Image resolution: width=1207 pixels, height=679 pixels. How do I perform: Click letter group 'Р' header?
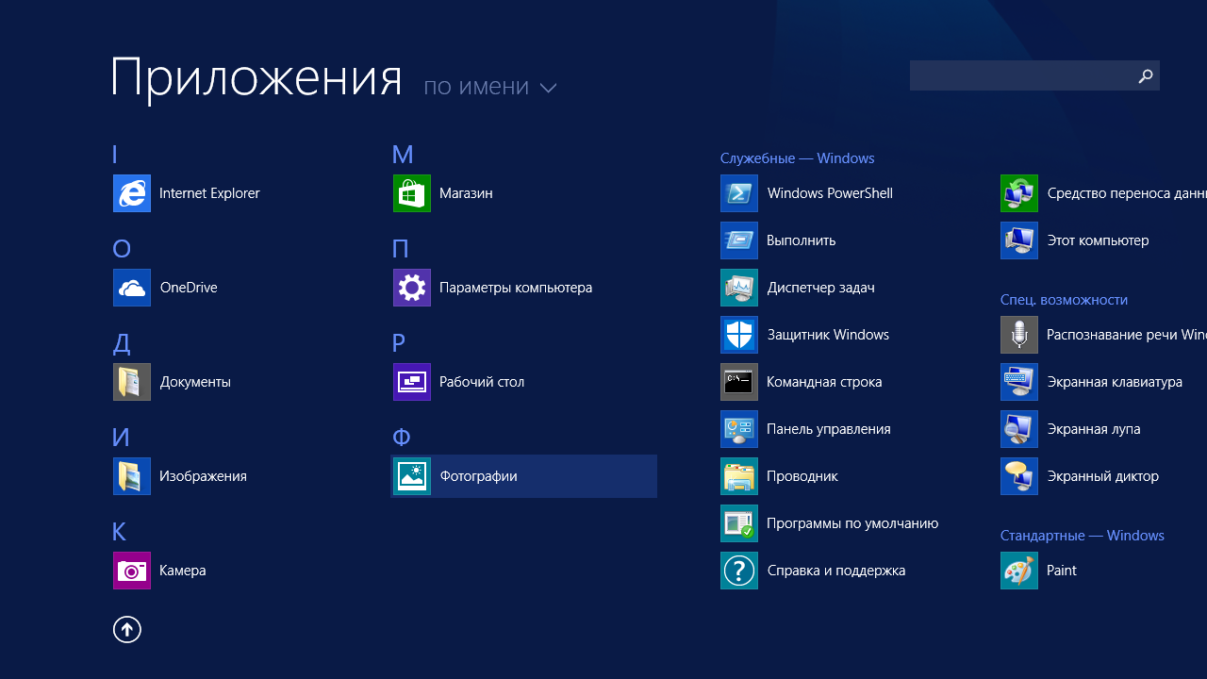399,342
